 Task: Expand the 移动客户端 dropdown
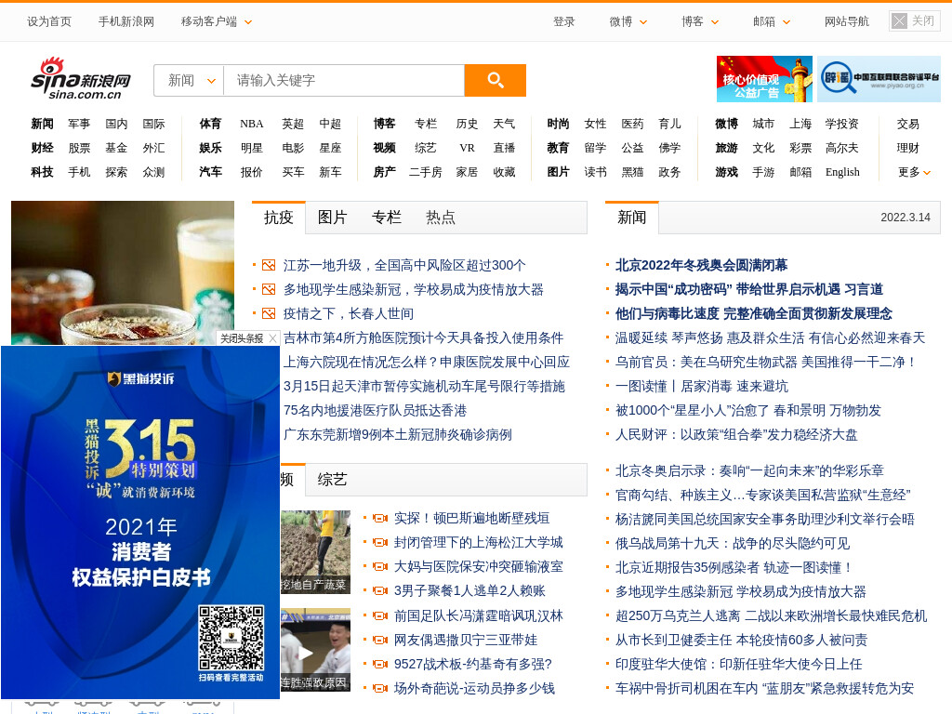click(216, 22)
